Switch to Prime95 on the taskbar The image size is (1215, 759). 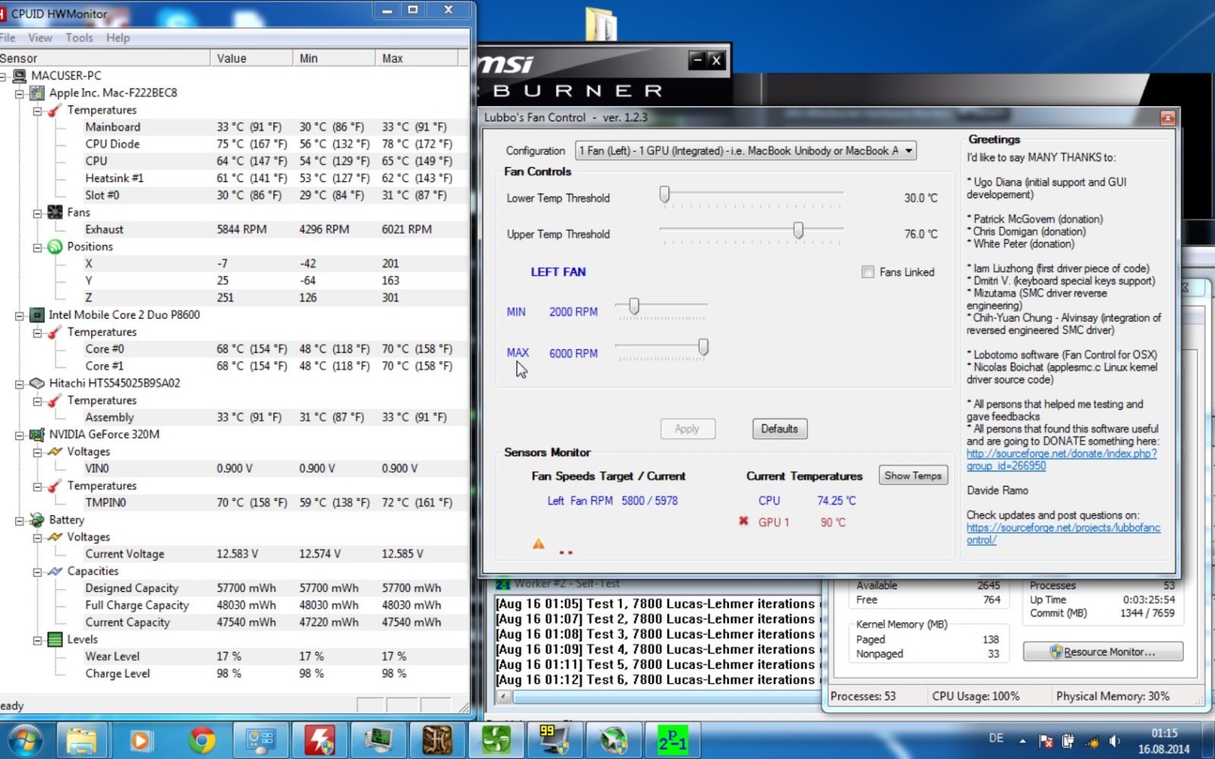672,740
